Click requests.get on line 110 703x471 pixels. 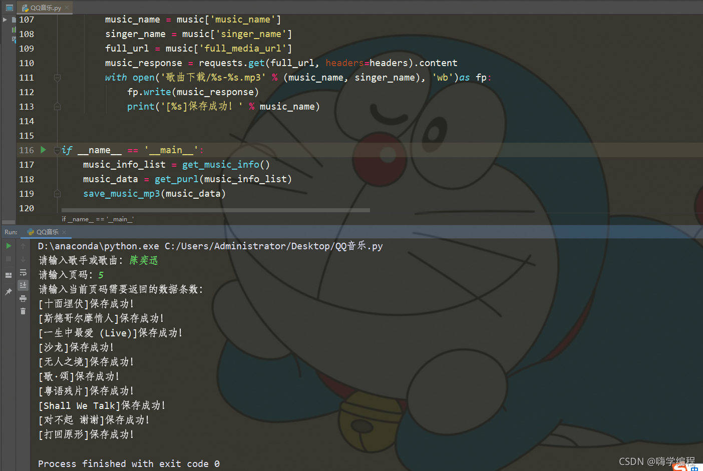[x=232, y=63]
